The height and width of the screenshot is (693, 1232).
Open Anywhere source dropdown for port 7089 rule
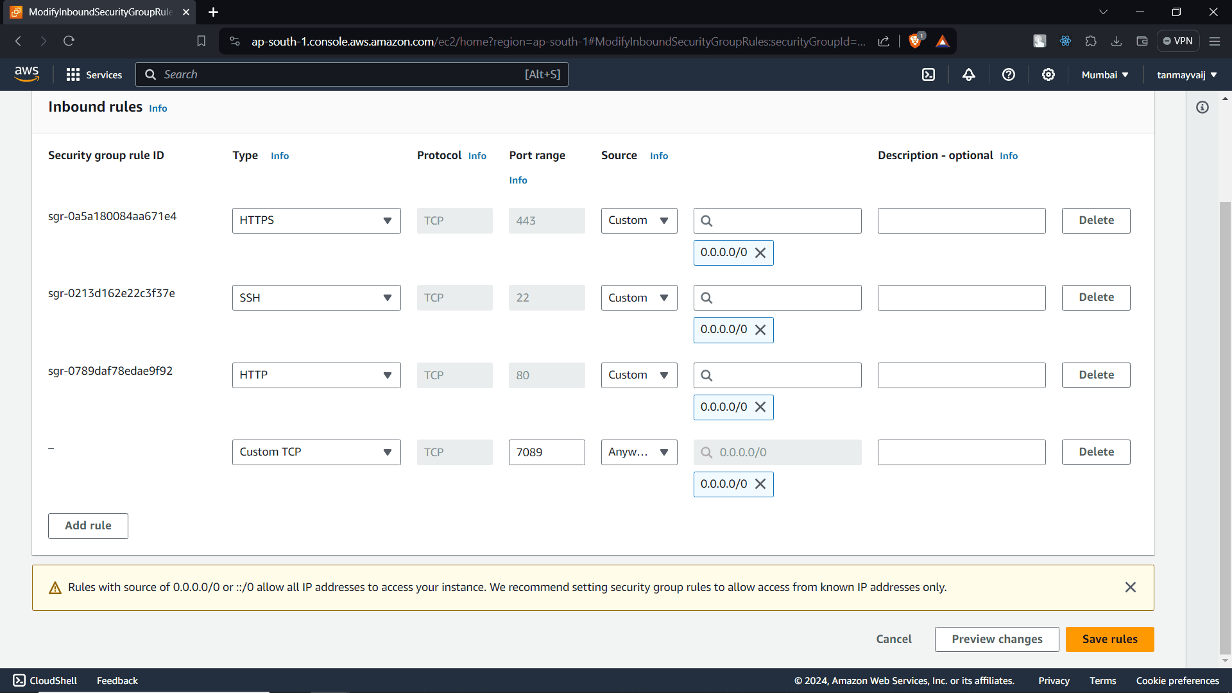(638, 452)
